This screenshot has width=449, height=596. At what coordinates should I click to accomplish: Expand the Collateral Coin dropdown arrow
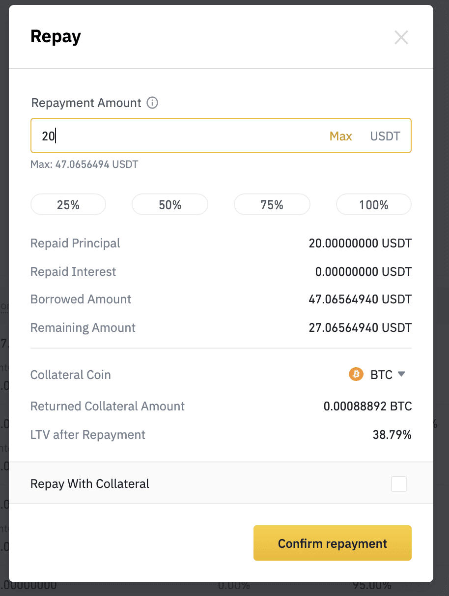click(x=401, y=374)
